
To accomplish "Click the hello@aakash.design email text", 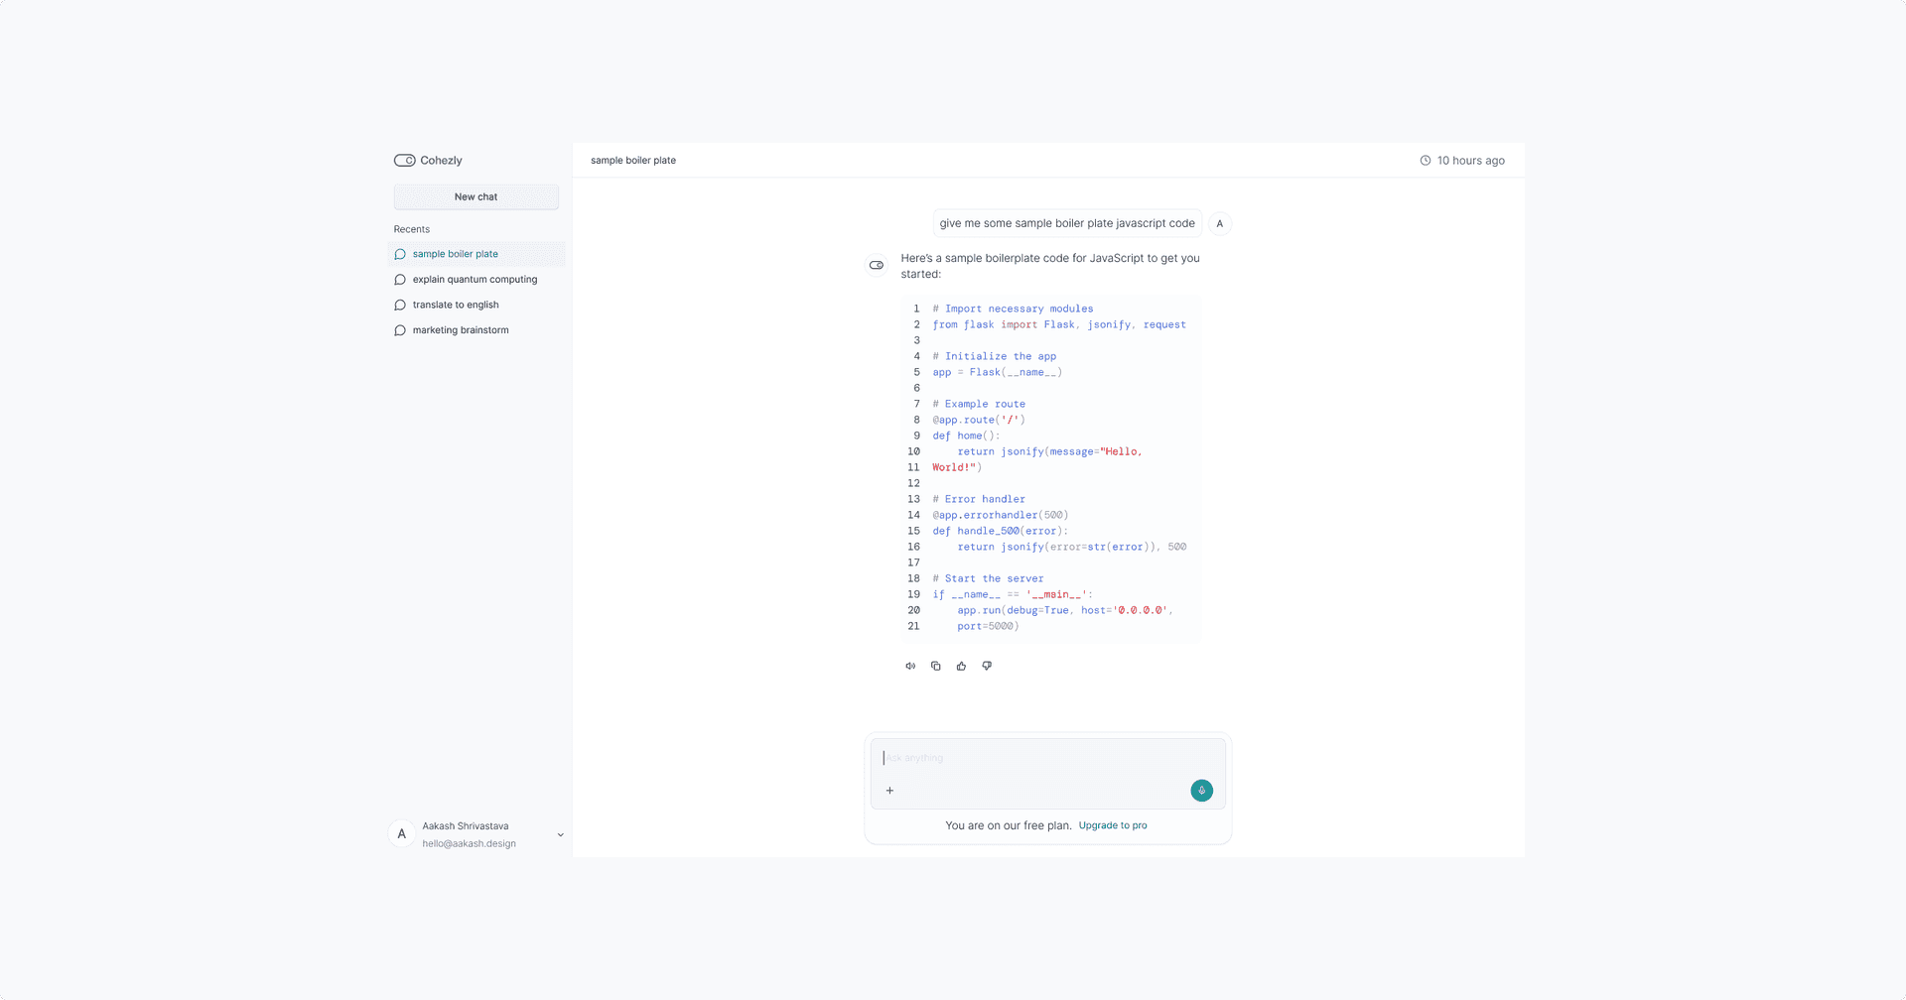I will pos(469,844).
